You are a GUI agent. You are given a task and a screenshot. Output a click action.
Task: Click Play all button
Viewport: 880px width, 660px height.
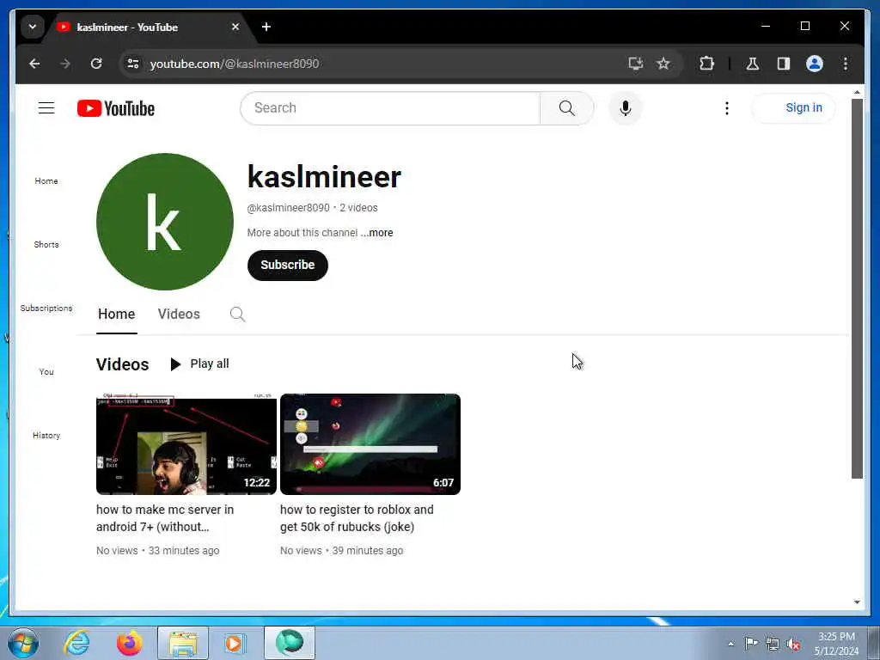(x=199, y=364)
